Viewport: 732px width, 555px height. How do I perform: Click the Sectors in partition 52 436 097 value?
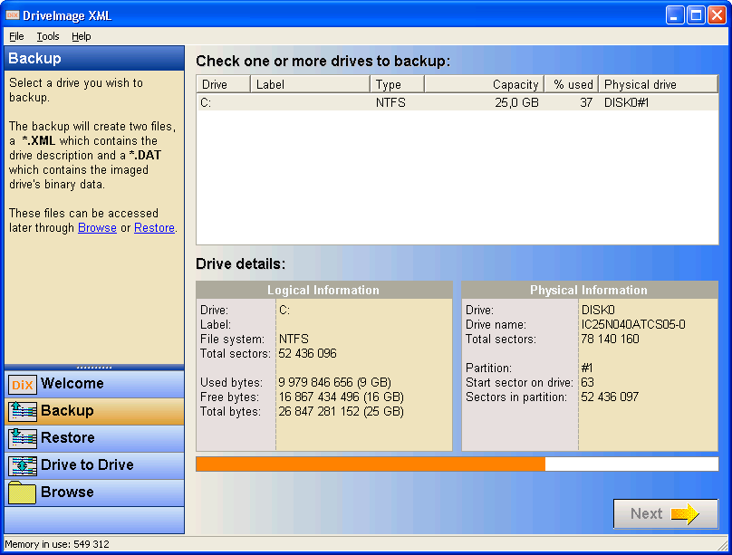click(610, 397)
